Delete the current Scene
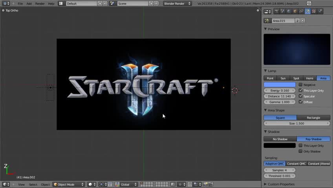333x188 pixels. tap(156, 4)
